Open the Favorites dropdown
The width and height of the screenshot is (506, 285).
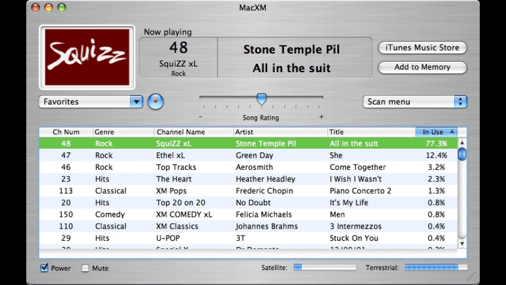pyautogui.click(x=90, y=102)
